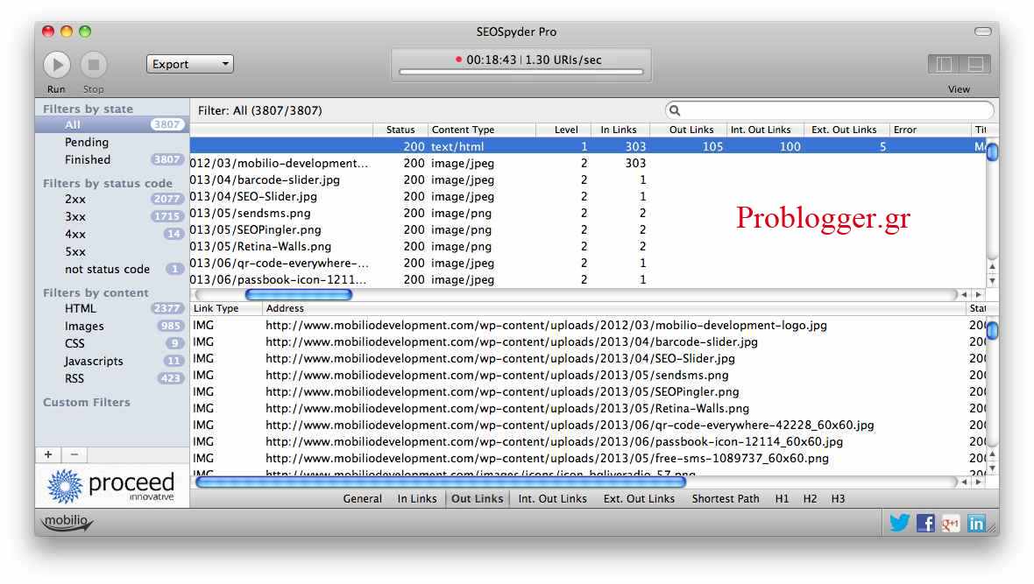Screen dimensions: 1034x584
Task: Sort by the Link Type column header
Action: pos(226,308)
